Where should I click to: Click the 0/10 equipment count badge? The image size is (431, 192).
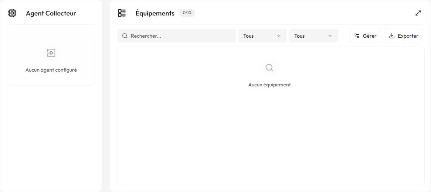(x=187, y=13)
